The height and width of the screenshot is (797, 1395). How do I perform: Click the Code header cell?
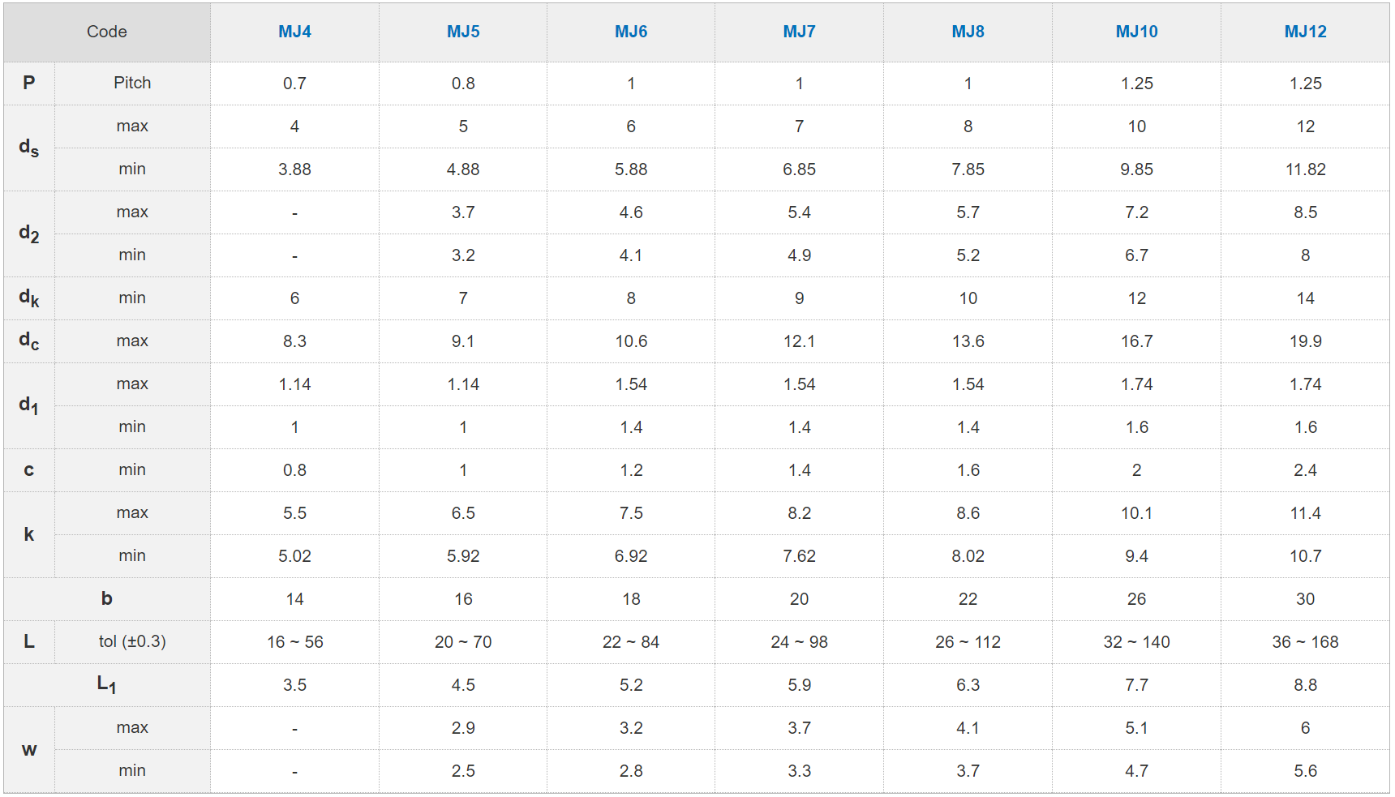pyautogui.click(x=107, y=32)
